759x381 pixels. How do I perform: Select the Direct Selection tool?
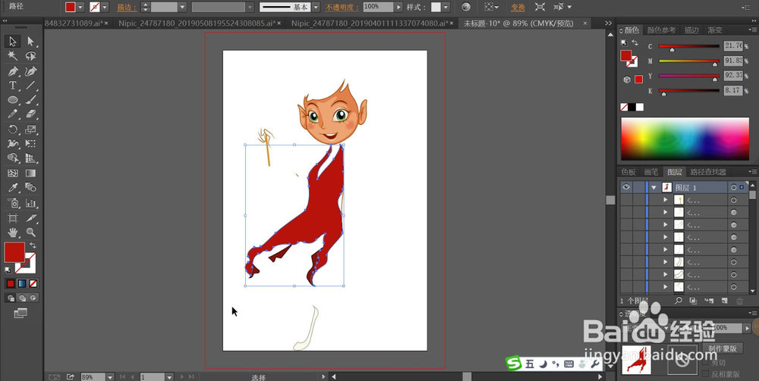(30, 41)
